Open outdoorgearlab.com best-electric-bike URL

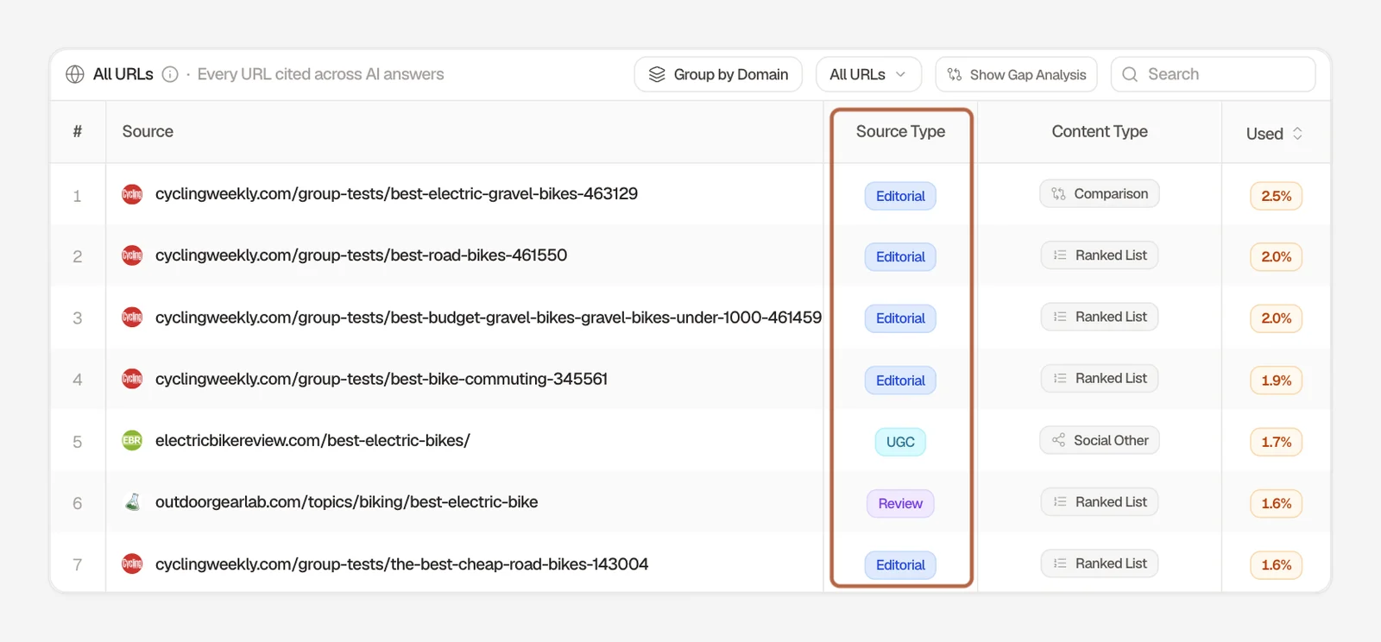point(346,502)
